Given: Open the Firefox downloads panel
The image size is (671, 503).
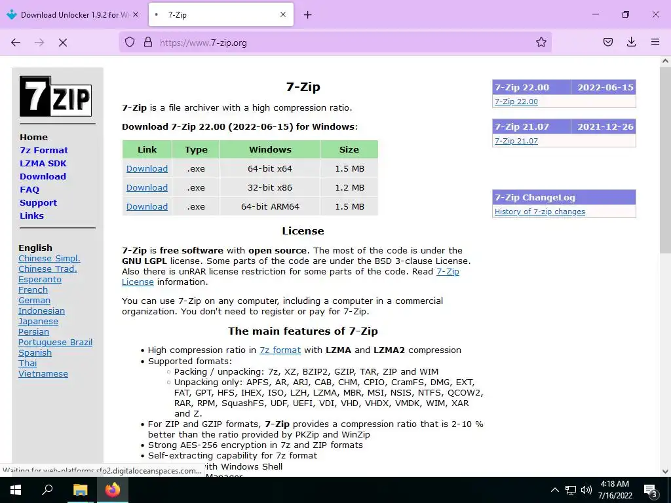Looking at the screenshot, I should [x=631, y=42].
